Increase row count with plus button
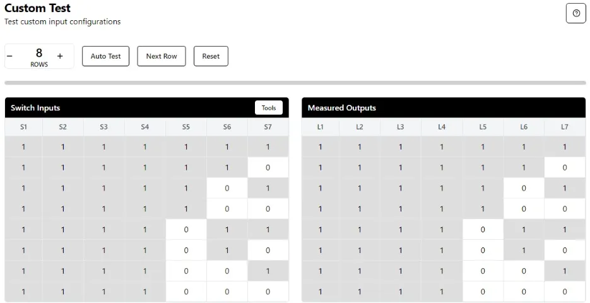The width and height of the screenshot is (590, 303). tap(60, 56)
